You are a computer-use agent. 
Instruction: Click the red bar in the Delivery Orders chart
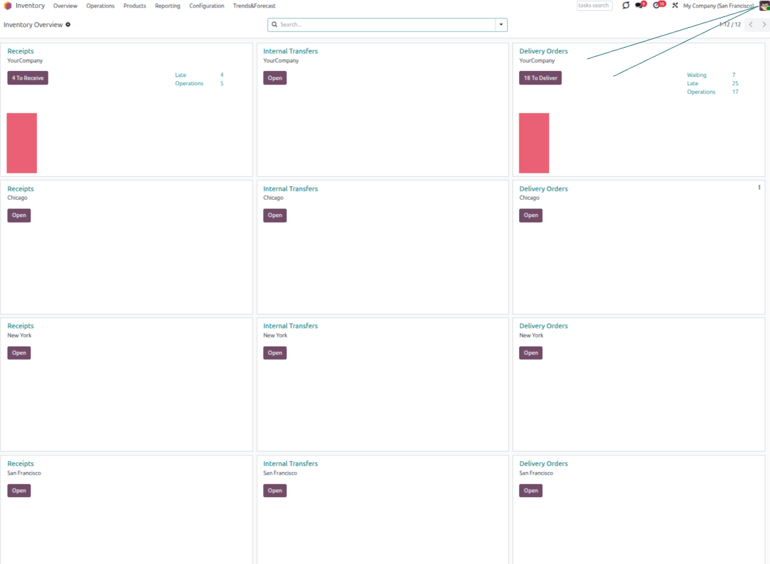point(534,143)
